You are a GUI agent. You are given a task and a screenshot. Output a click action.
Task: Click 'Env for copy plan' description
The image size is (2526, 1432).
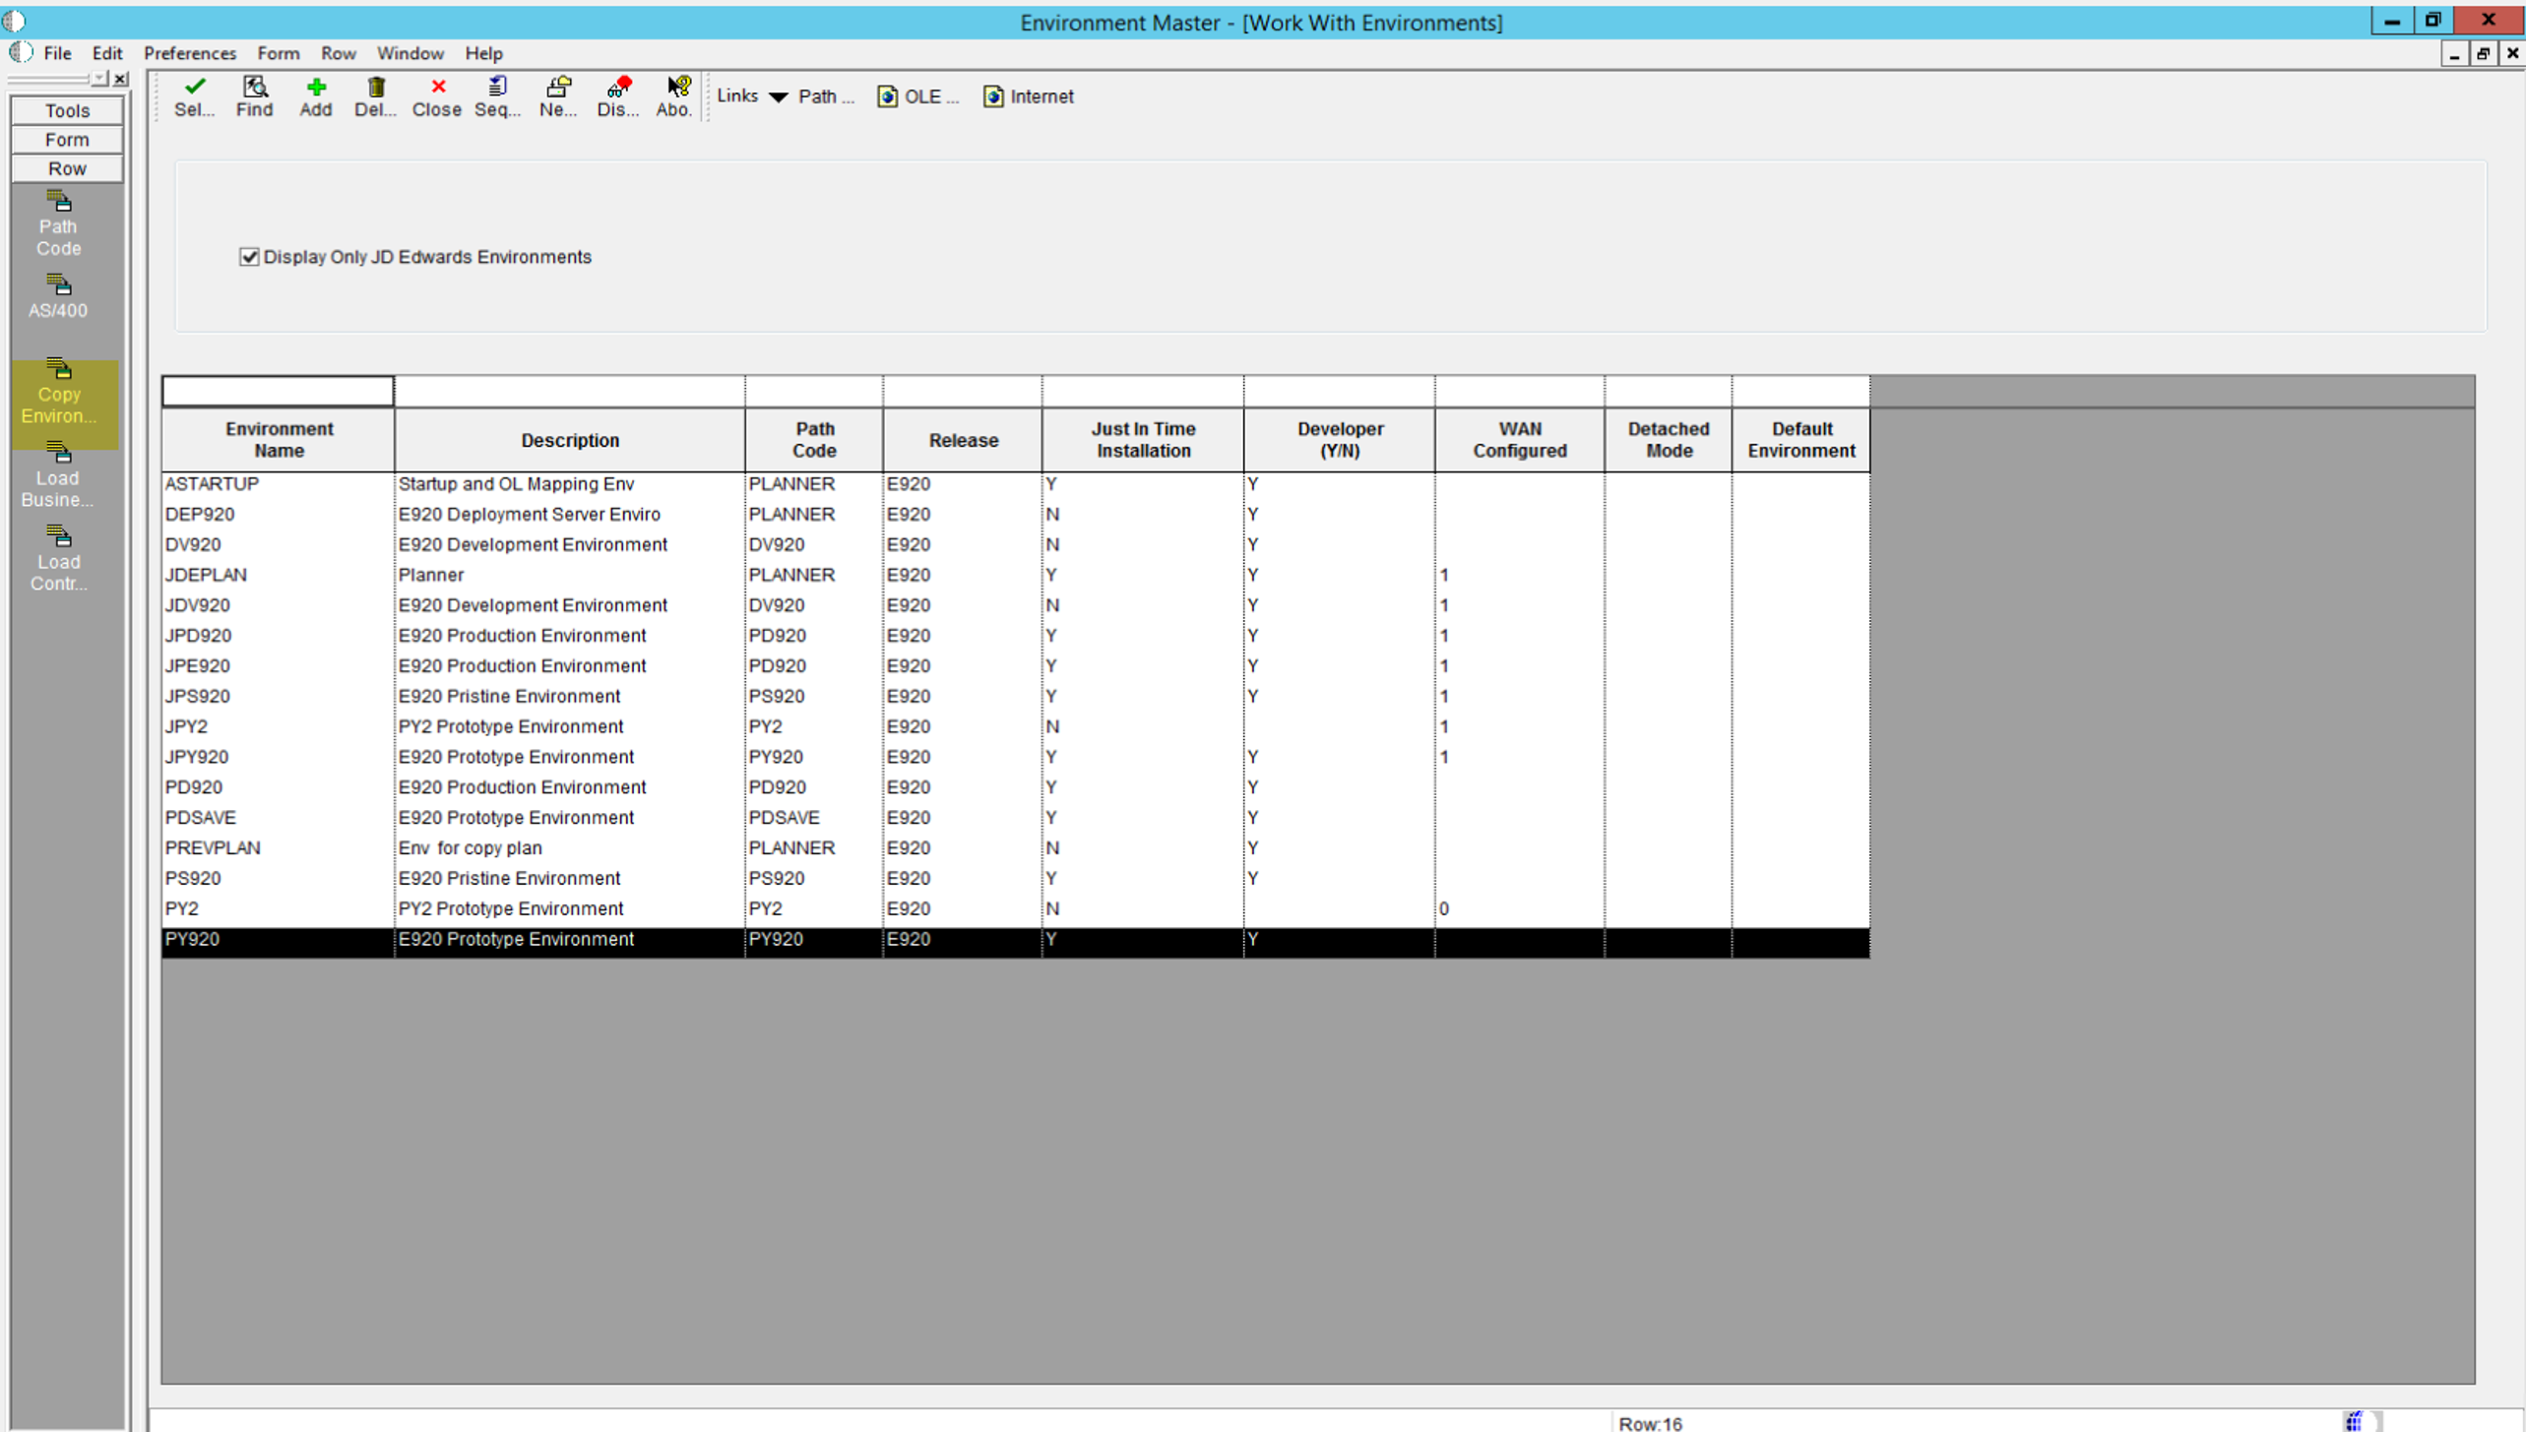[471, 848]
